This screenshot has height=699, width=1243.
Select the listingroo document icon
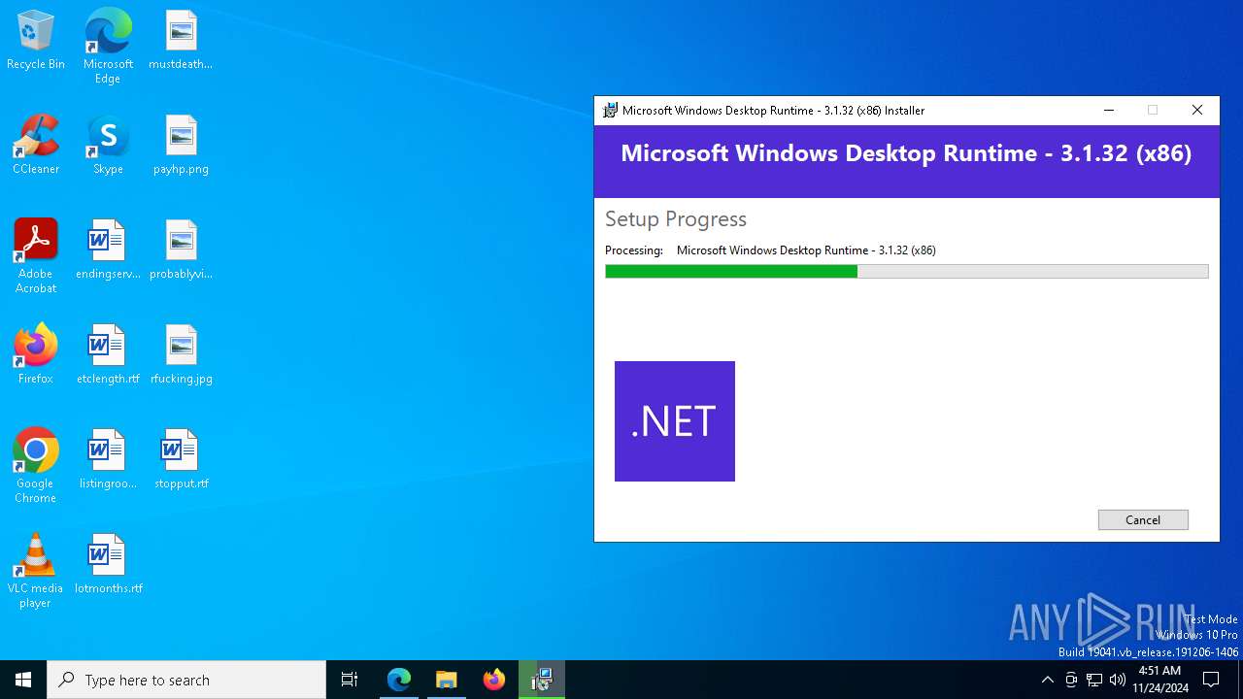tap(108, 459)
